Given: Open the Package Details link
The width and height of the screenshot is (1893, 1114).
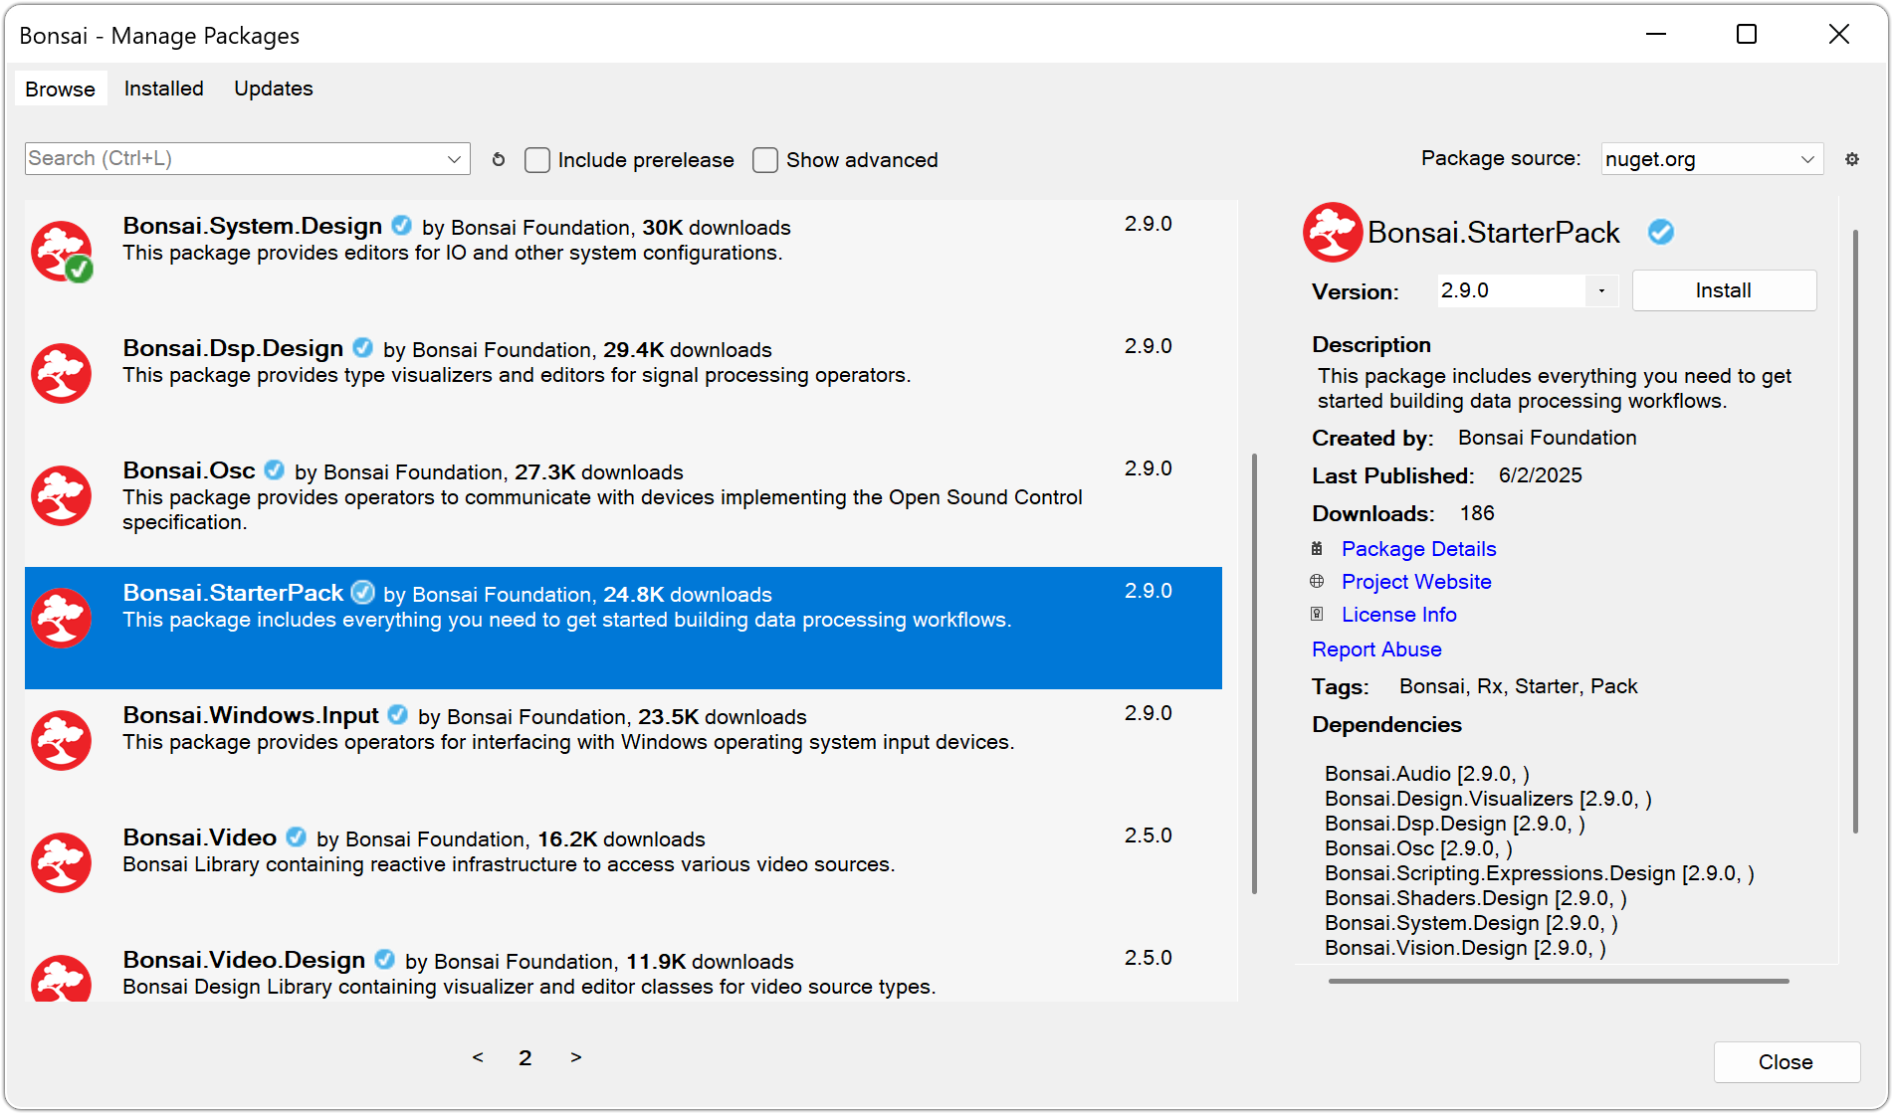Looking at the screenshot, I should tap(1418, 549).
